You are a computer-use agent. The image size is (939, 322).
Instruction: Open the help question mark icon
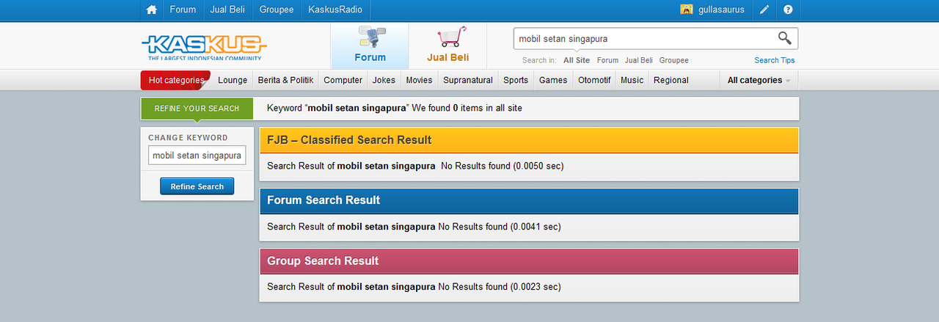pyautogui.click(x=788, y=10)
